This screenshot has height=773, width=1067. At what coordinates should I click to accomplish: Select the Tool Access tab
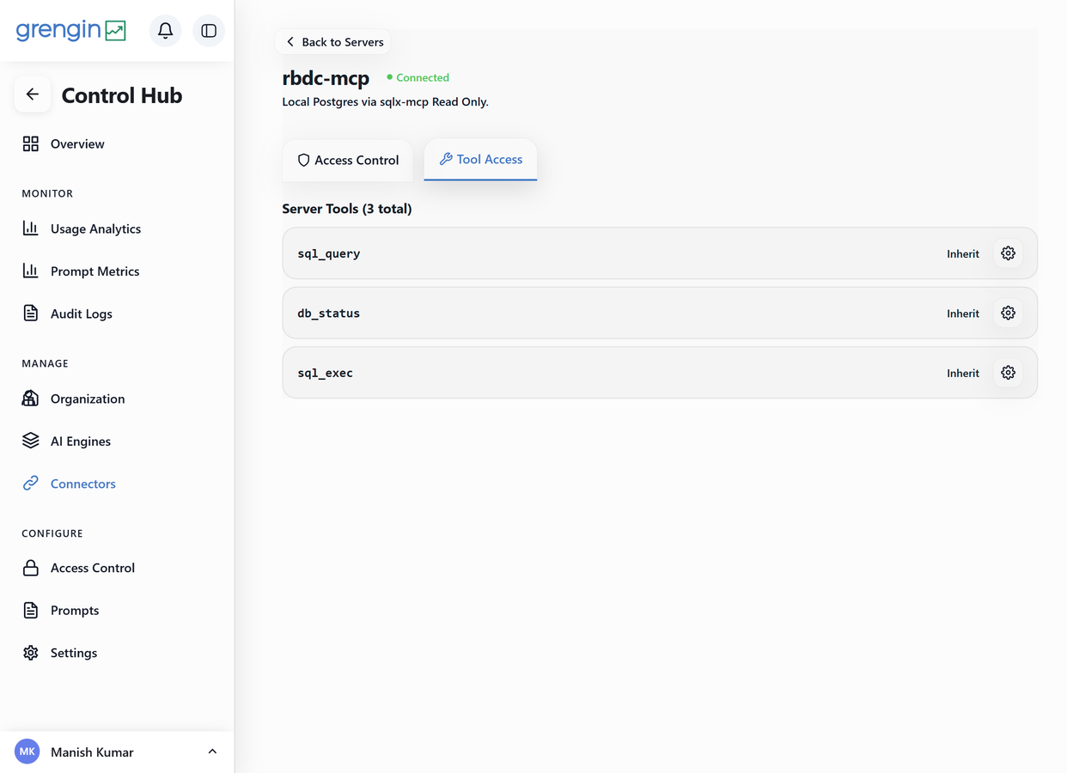pos(480,160)
